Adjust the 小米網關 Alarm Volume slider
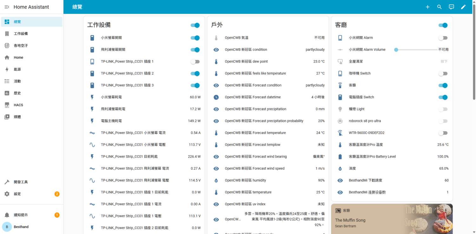 click(x=416, y=50)
